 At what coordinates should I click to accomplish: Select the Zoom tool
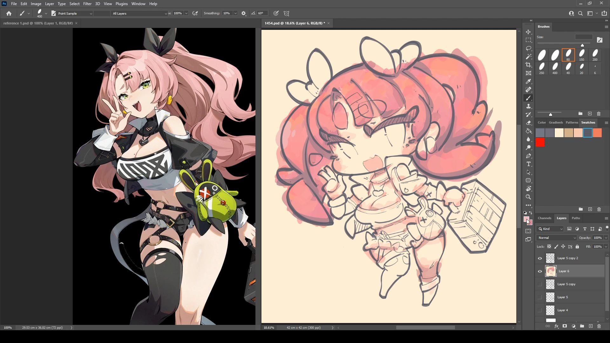(528, 197)
